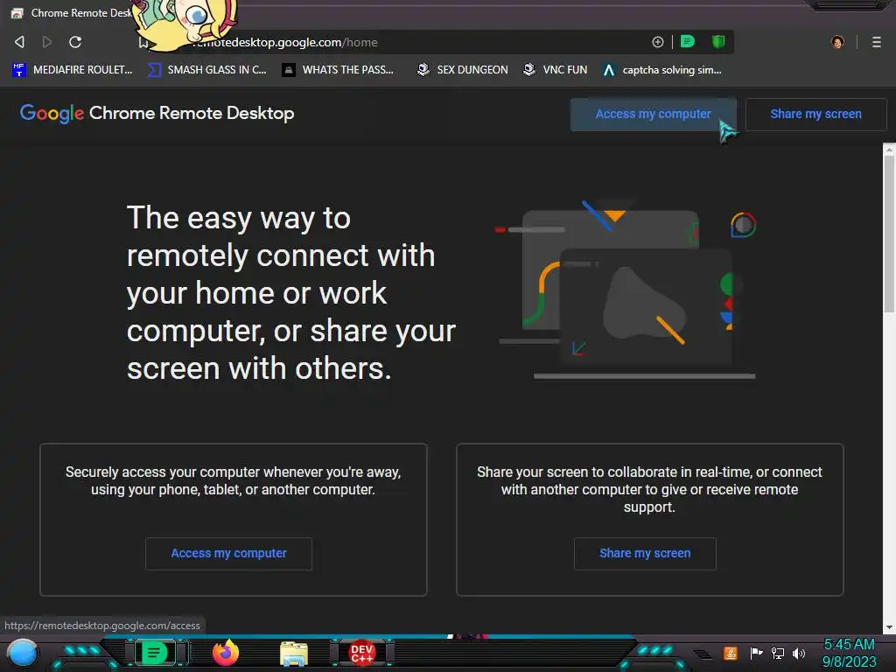Switch to the top Access my computer tab
Viewport: 896px width, 672px height.
coord(653,114)
